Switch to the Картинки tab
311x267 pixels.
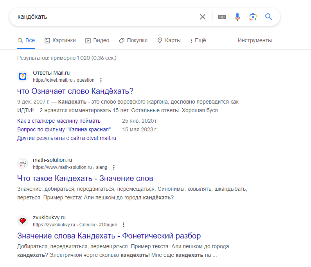pos(60,40)
